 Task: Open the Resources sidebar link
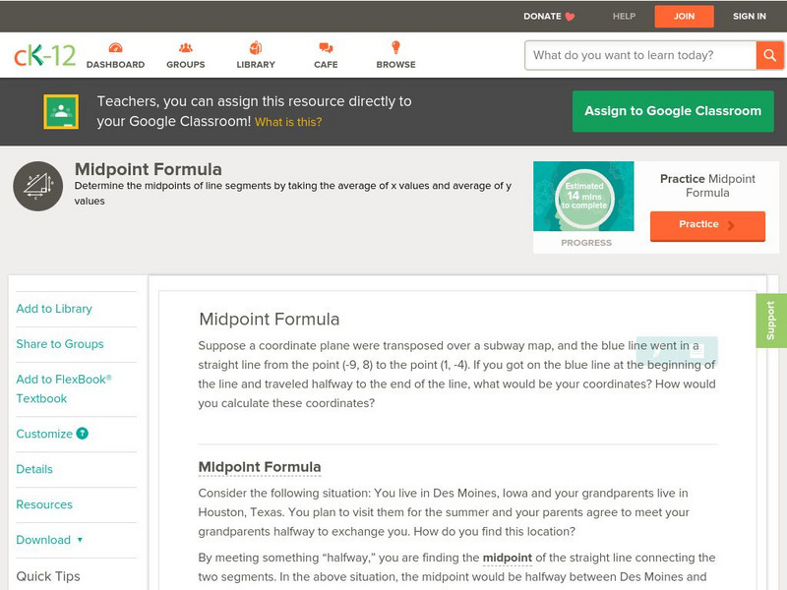(x=44, y=504)
